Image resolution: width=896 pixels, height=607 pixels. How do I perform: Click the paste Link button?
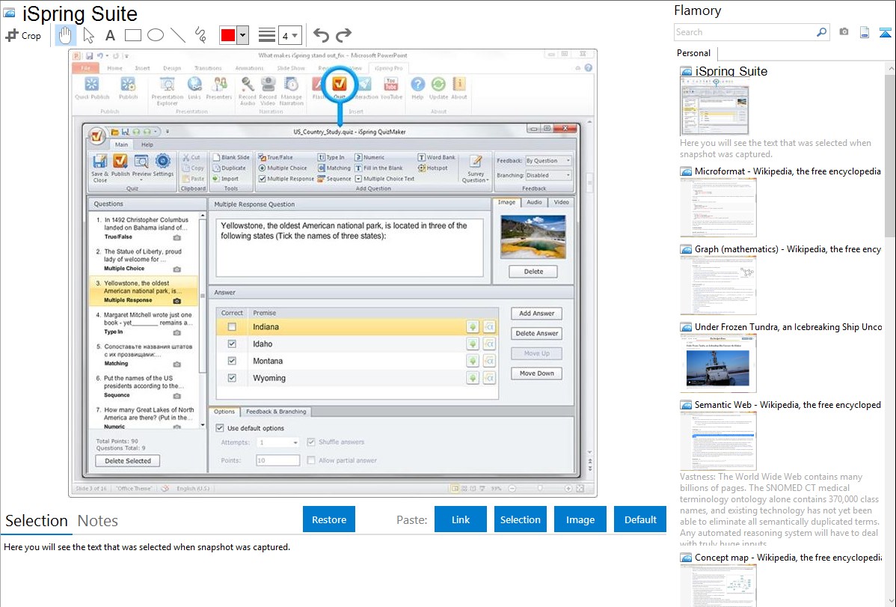[x=461, y=519]
